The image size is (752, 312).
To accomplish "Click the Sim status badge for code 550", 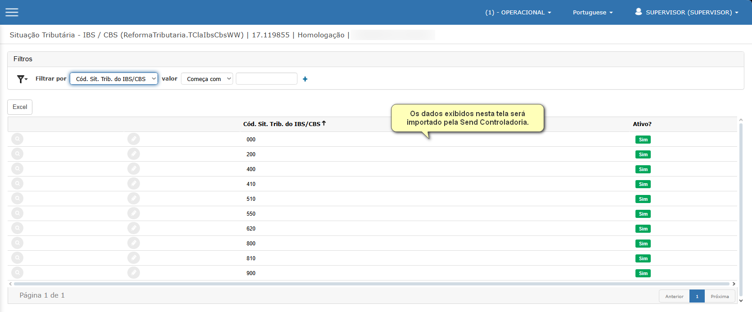I will [643, 214].
